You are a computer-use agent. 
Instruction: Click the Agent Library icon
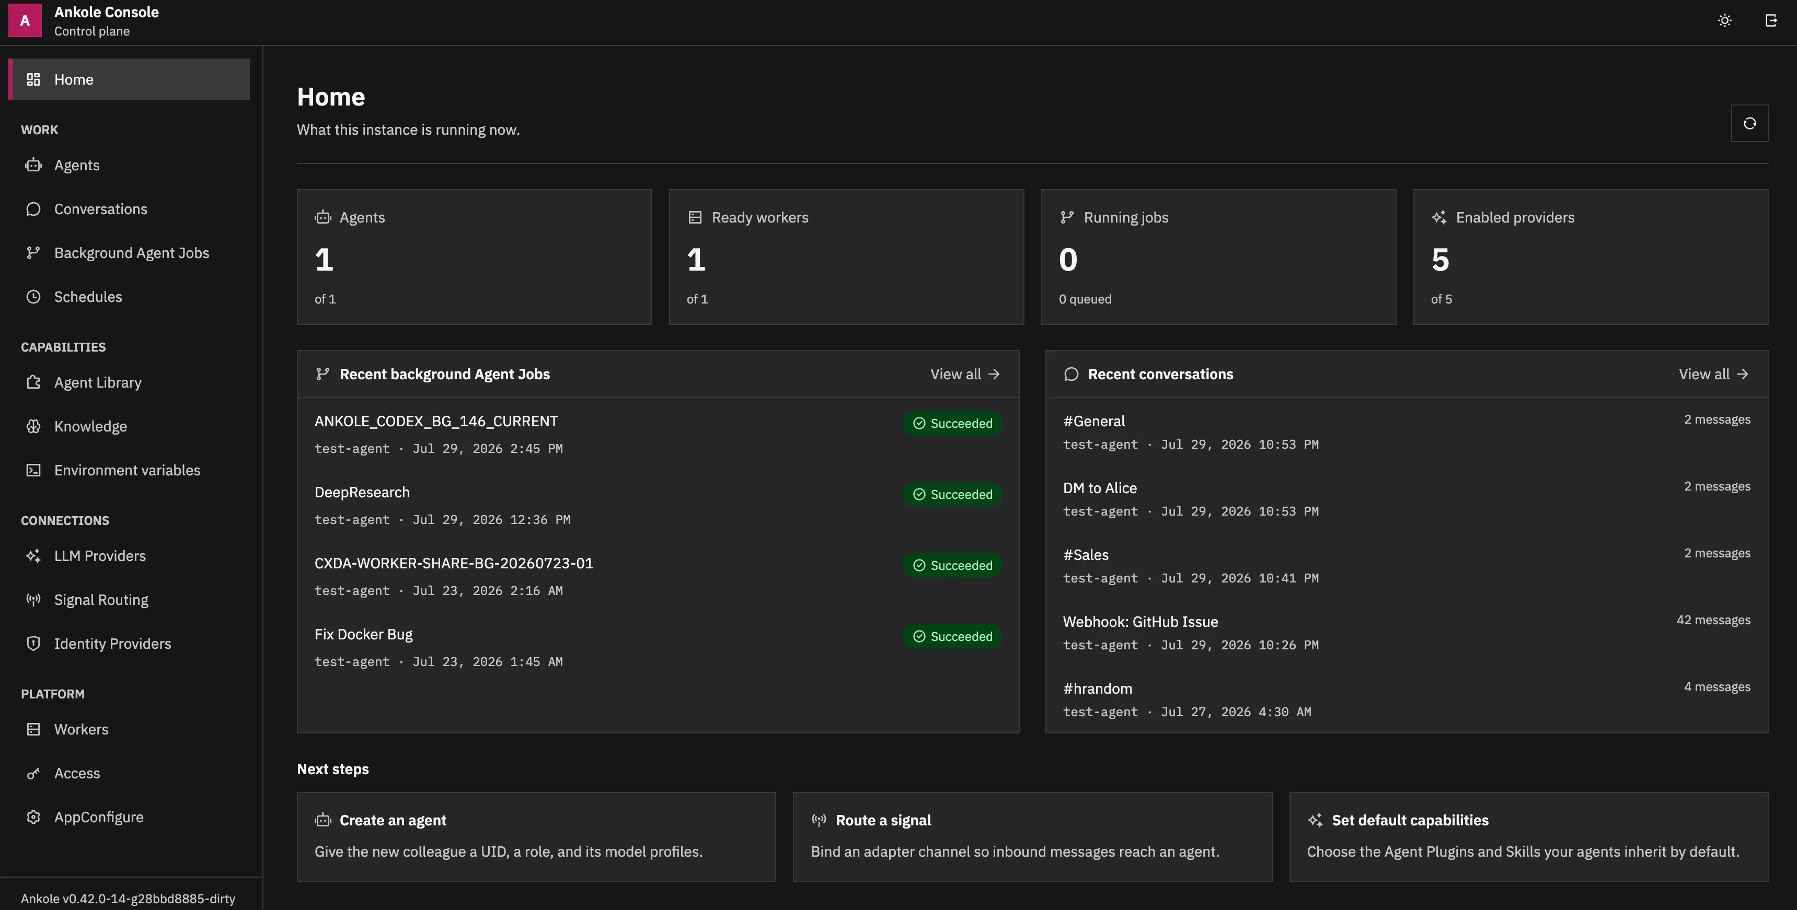coord(33,383)
